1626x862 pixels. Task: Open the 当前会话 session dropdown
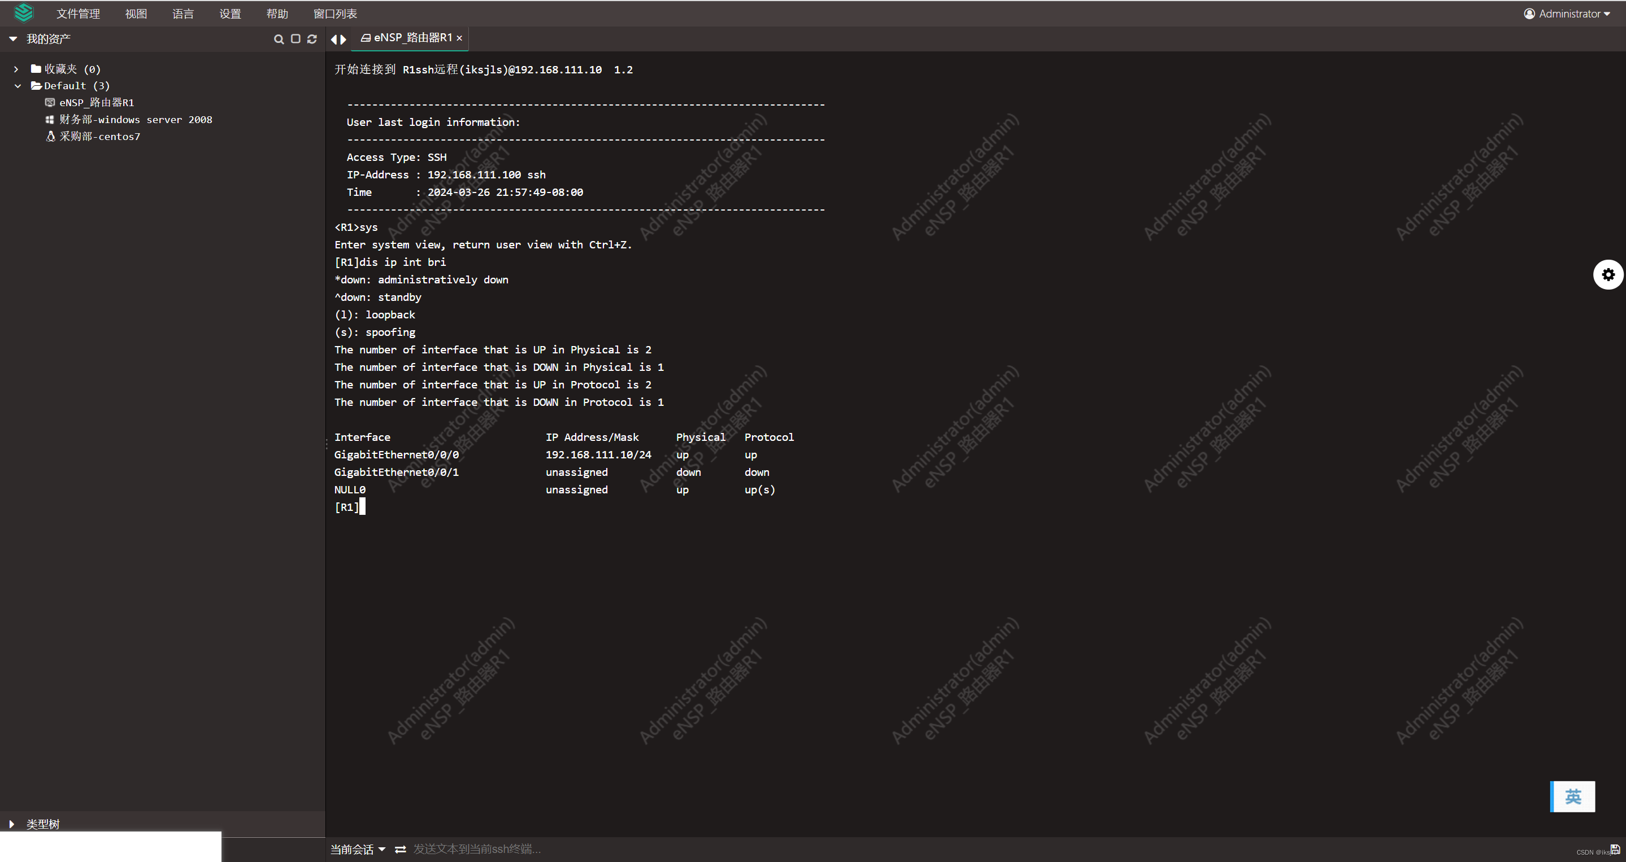pyautogui.click(x=357, y=849)
